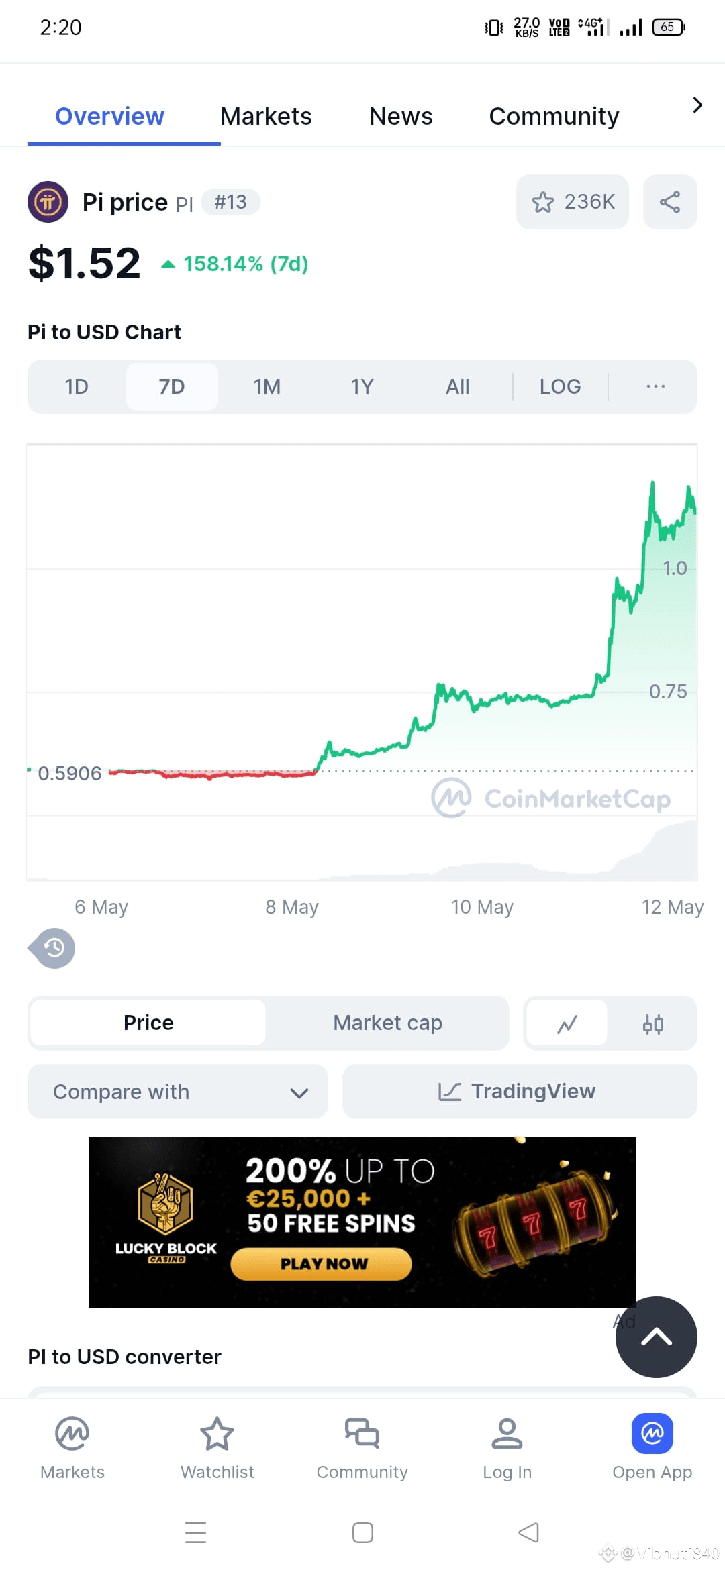Open chart more options ellipsis
Image resolution: width=725 pixels, height=1570 pixels.
click(655, 386)
